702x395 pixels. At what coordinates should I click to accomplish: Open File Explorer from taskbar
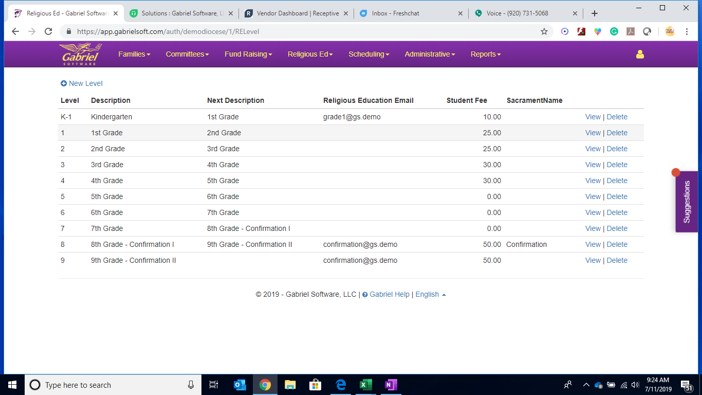point(290,385)
